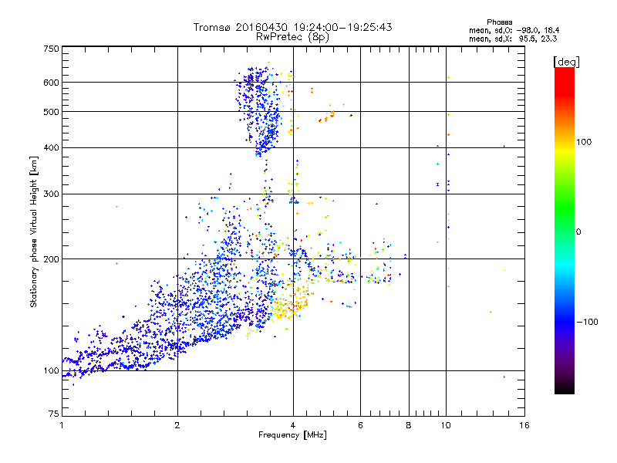The image size is (617, 463).
Task: Click the x-axis tick label '6'
Action: [360, 425]
